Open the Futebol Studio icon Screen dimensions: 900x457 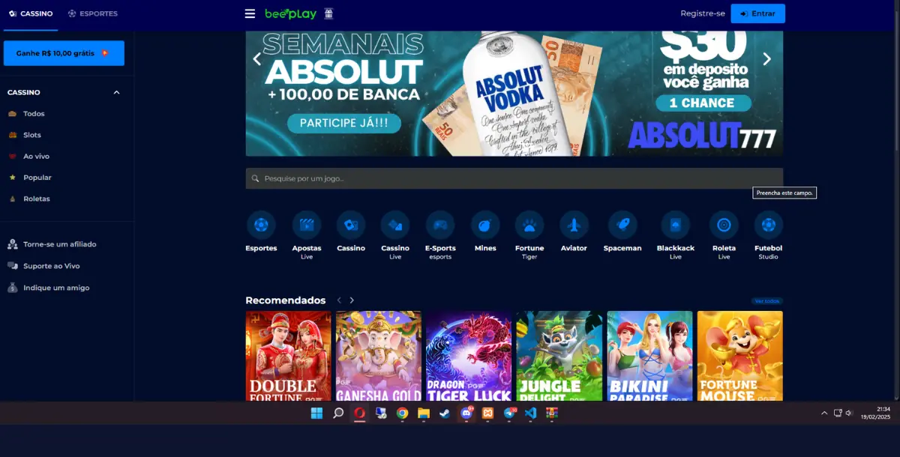point(768,225)
